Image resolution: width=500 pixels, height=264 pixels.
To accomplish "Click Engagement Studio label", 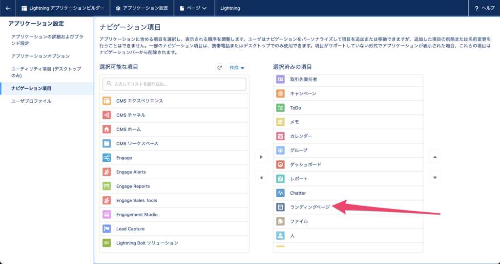I will tap(137, 215).
